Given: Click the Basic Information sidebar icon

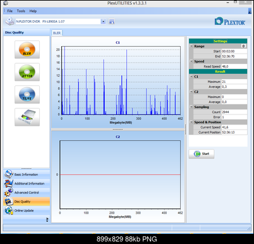Looking at the screenshot, I should click(x=9, y=174).
